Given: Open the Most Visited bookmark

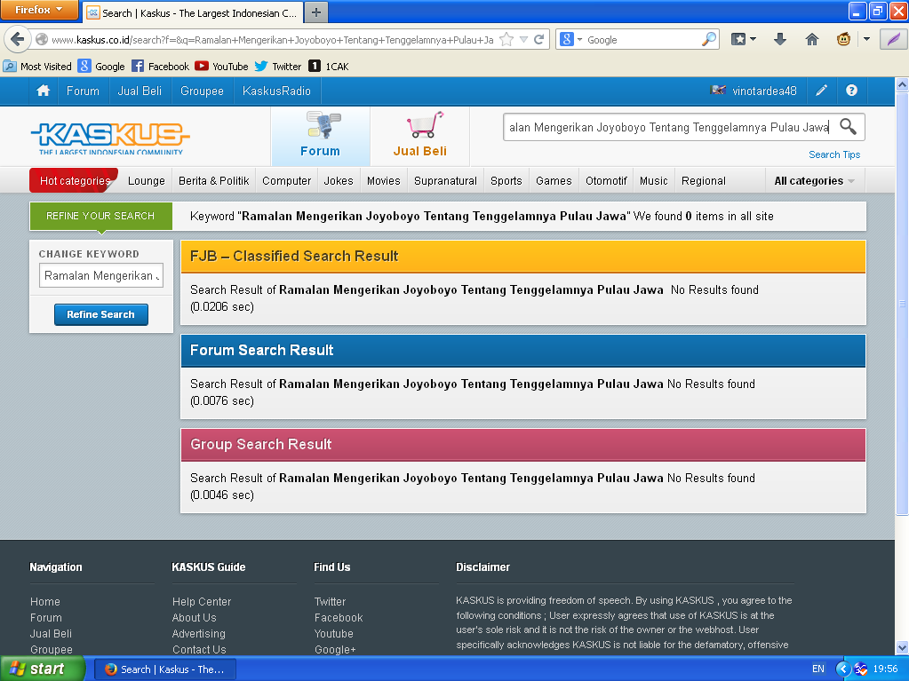Looking at the screenshot, I should [x=37, y=67].
